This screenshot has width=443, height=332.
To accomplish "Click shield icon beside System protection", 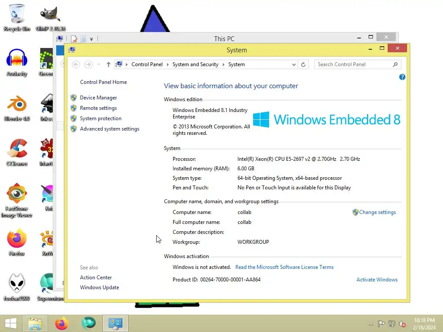I will tap(74, 118).
